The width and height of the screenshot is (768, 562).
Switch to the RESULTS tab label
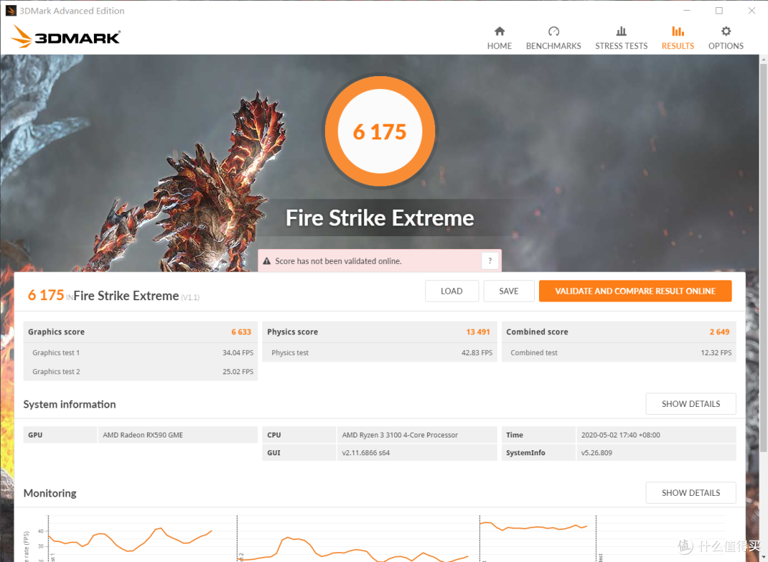[x=677, y=46]
